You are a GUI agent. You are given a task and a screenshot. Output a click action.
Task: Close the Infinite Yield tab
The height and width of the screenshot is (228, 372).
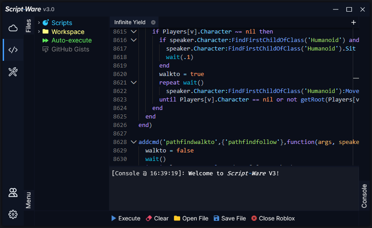[153, 22]
